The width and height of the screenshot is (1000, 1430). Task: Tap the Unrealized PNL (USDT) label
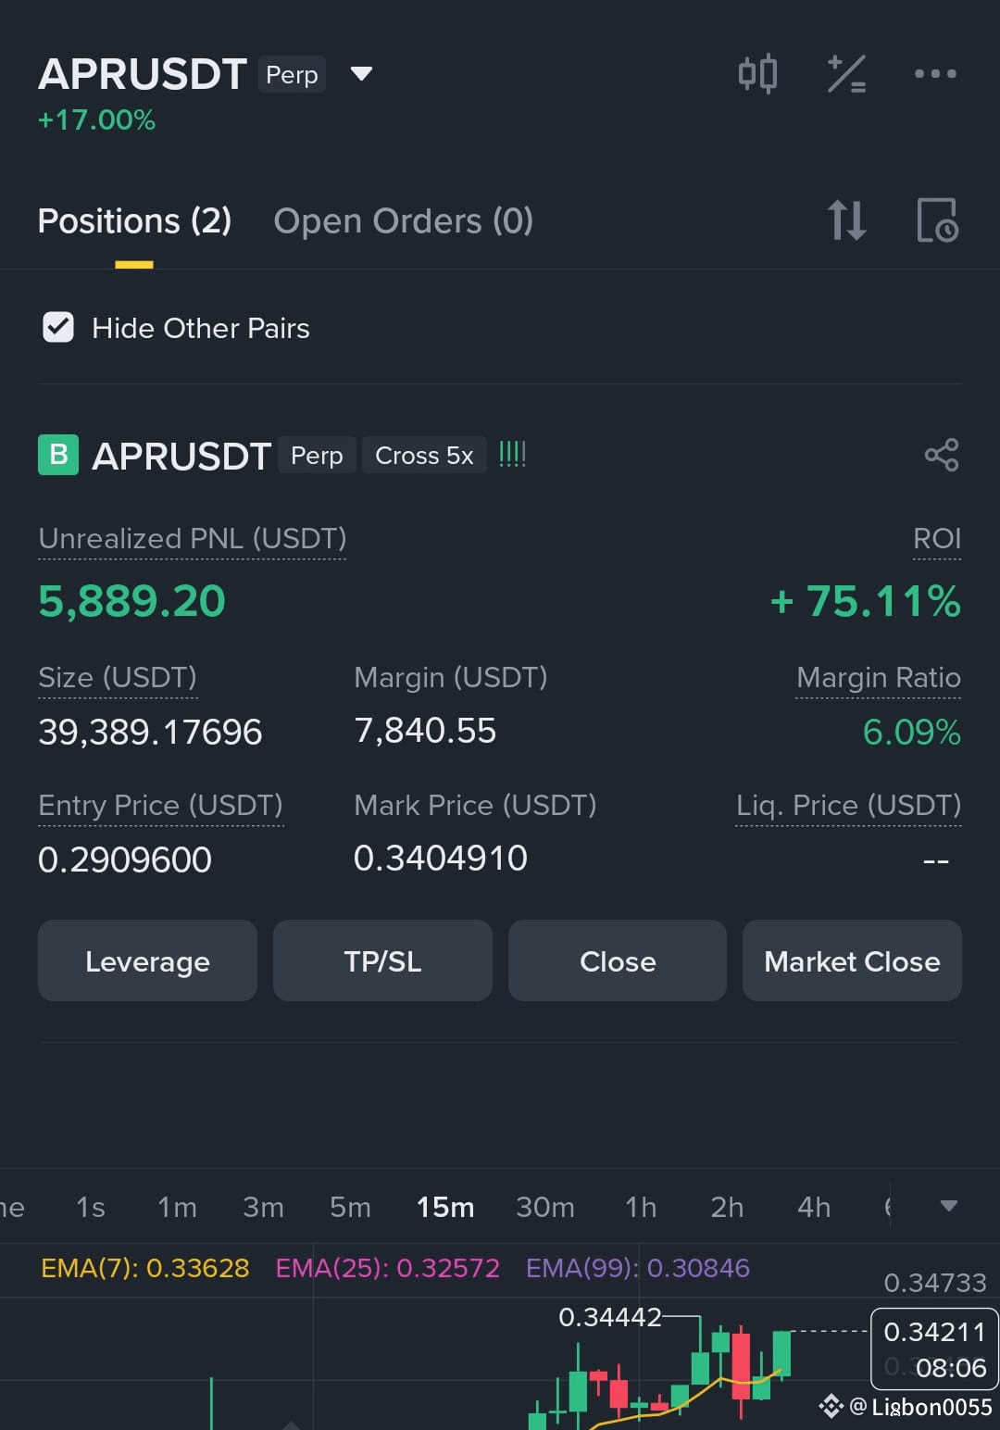[193, 538]
